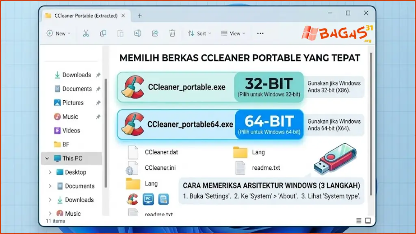Viewport: 416px width, 234px height.
Task: Expand the Desktop node under This PC
Action: pyautogui.click(x=50, y=172)
